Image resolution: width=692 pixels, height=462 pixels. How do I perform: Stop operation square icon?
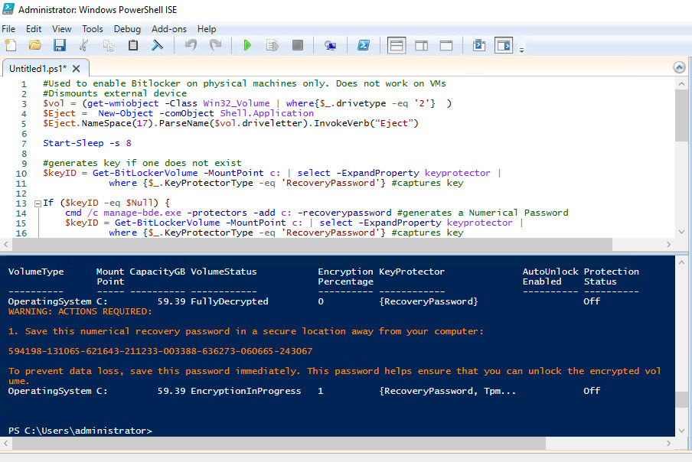298,45
